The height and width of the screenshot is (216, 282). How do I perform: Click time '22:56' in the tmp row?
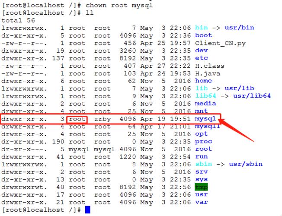click(180, 187)
